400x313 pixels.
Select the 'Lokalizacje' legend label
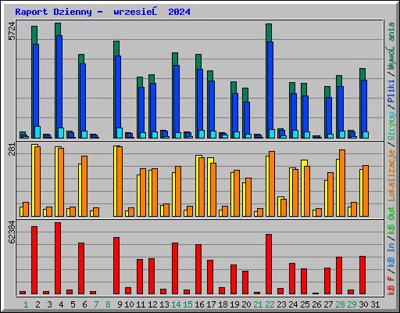[391, 175]
